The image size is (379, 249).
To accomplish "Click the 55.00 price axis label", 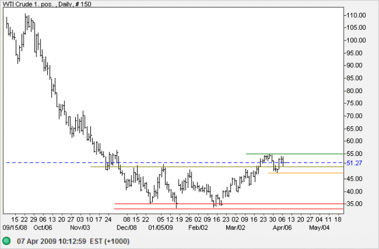I will 354,154.
